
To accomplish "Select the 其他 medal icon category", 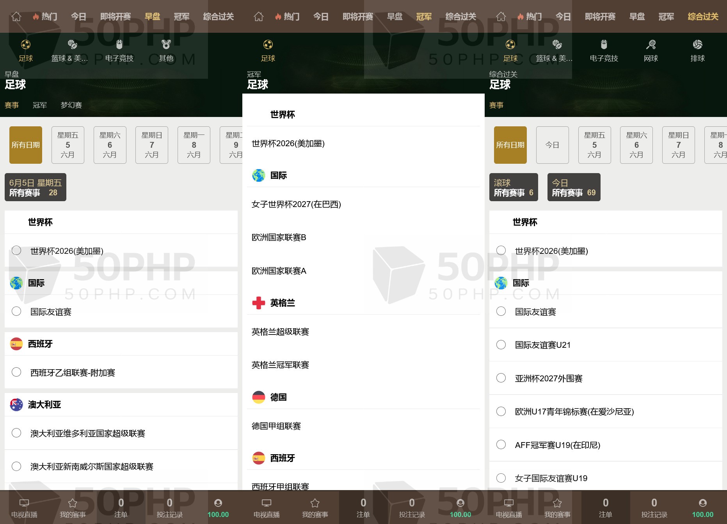I will (166, 44).
